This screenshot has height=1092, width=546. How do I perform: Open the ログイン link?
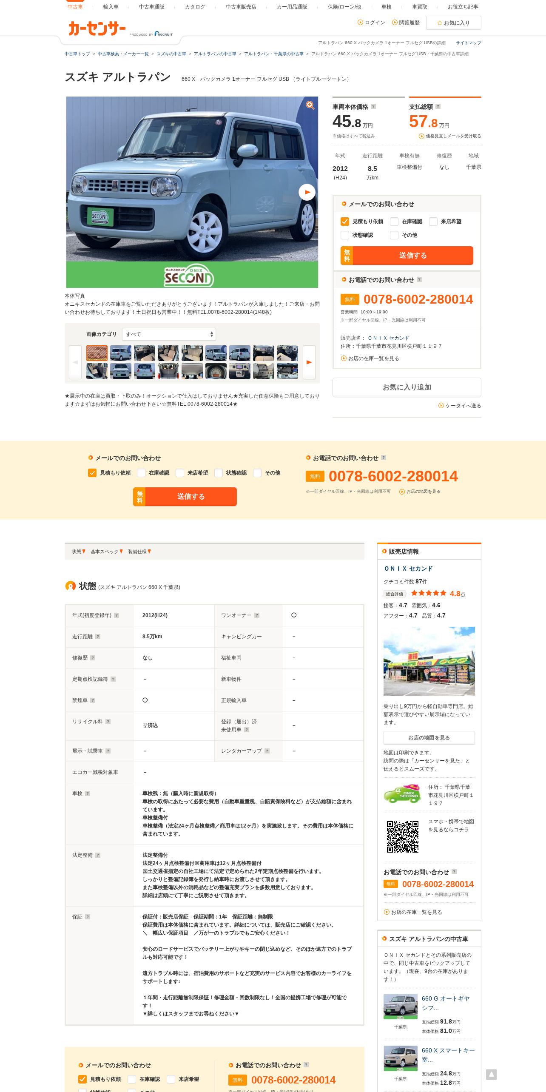point(372,23)
